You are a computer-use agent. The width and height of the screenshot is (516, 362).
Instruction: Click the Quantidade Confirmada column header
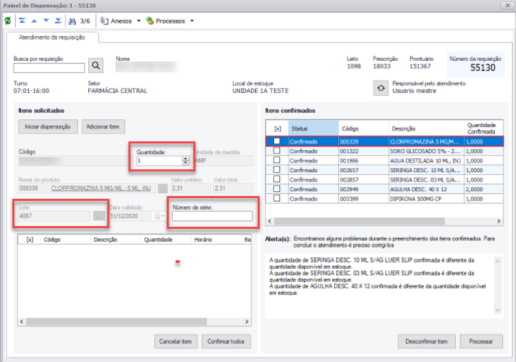483,128
